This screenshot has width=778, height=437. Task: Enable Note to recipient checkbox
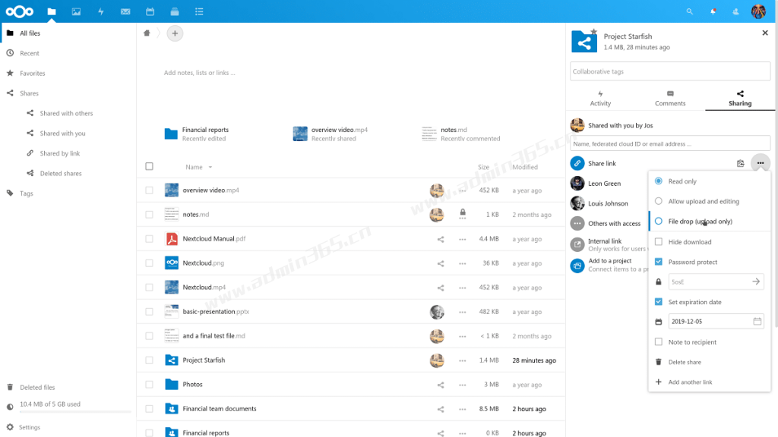click(659, 342)
